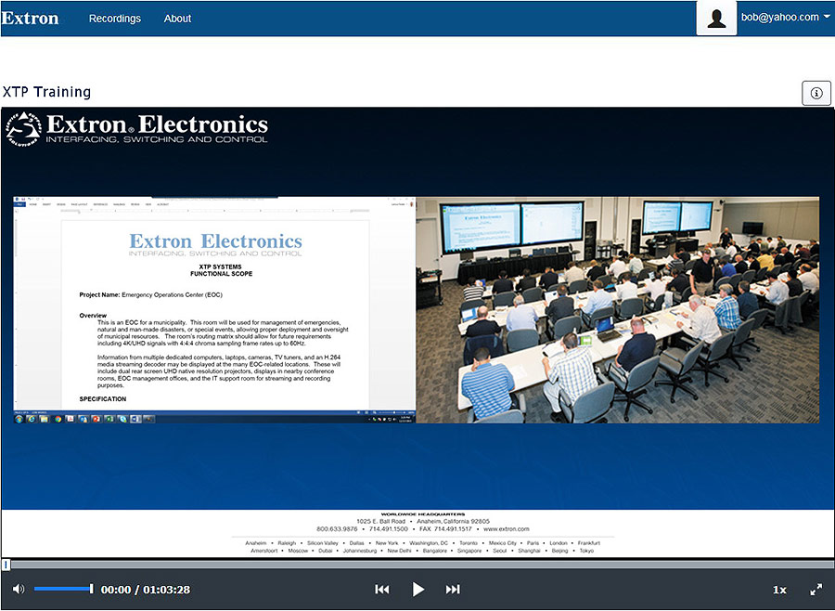Open recording info with the ⓘ icon
The image size is (835, 611).
point(816,93)
